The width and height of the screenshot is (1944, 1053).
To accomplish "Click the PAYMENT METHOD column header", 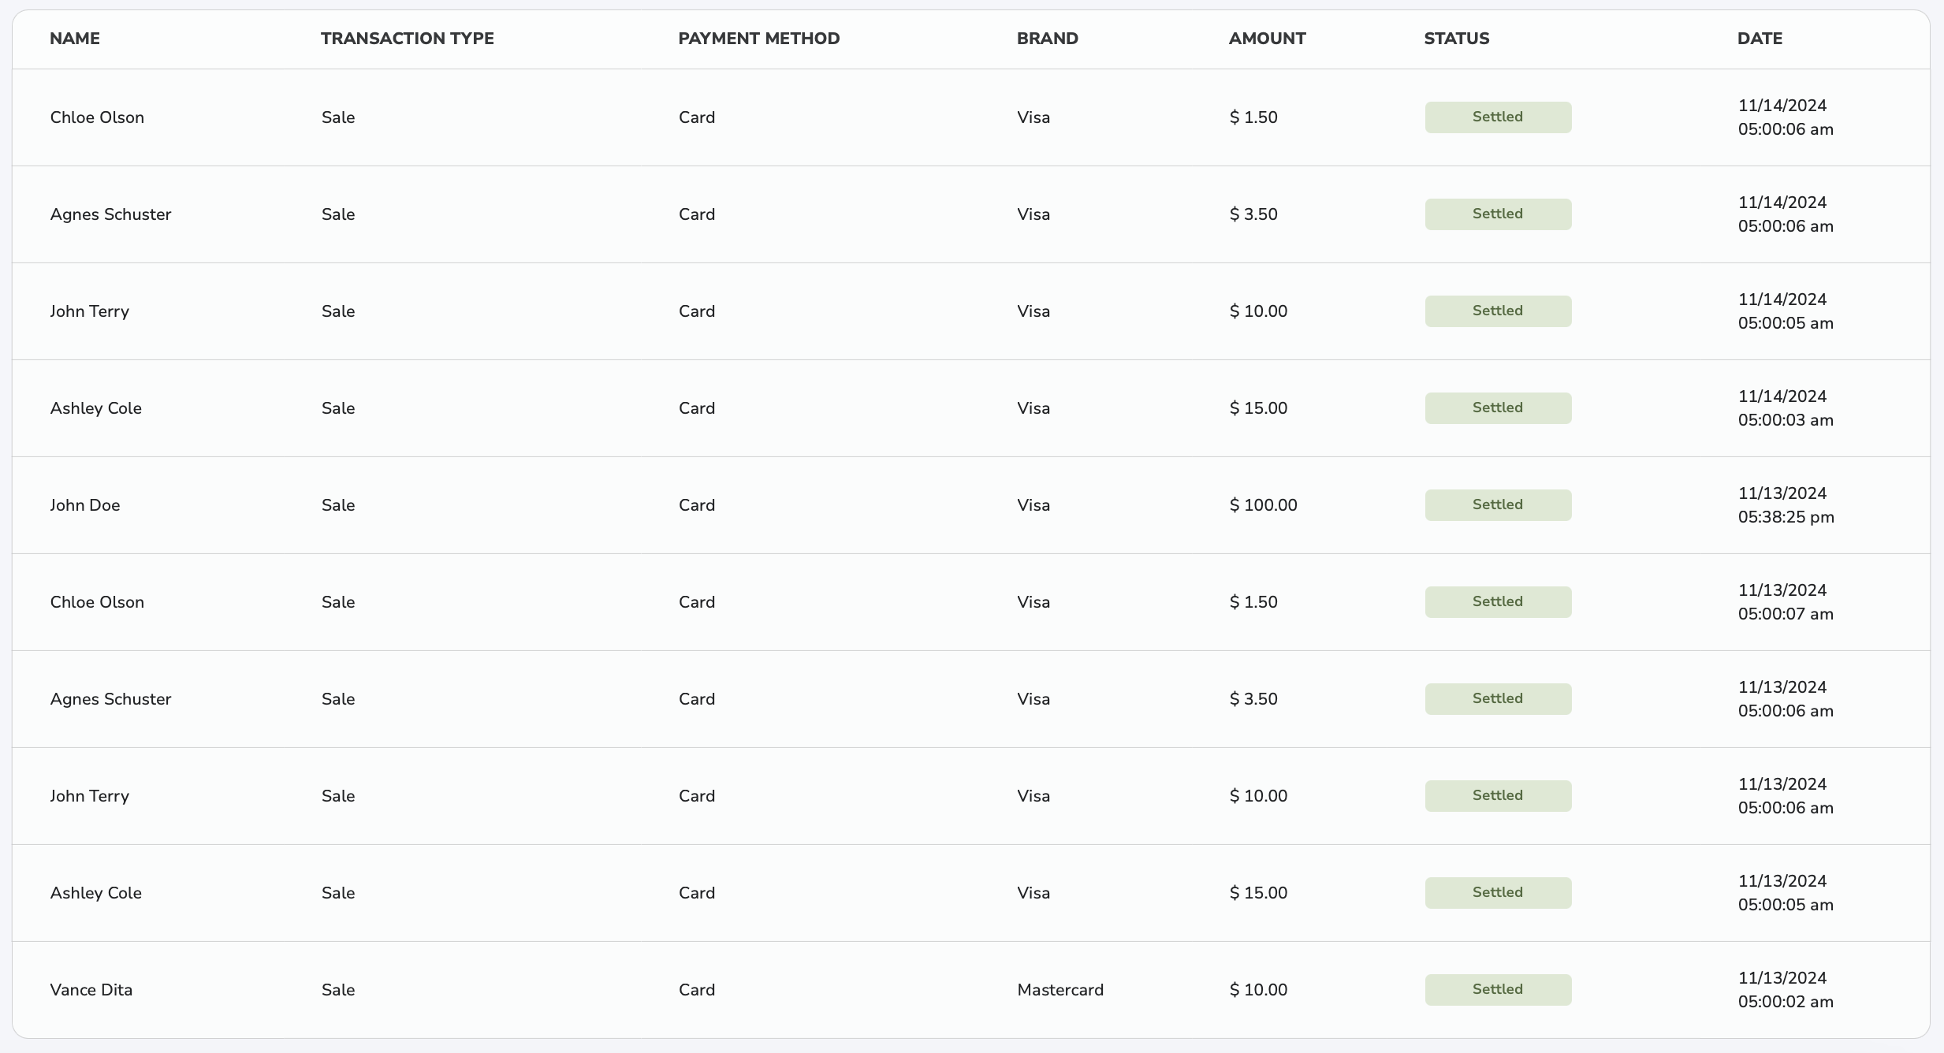I will (x=758, y=39).
